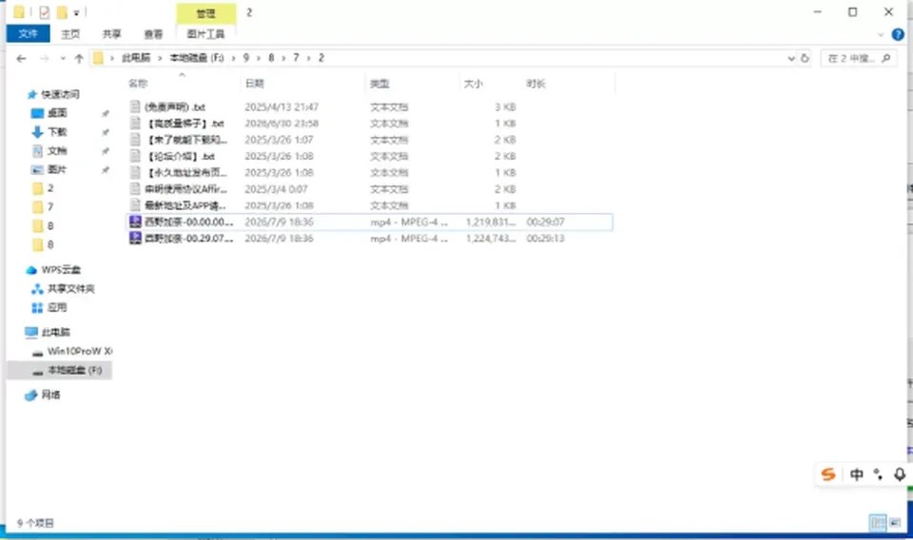Image resolution: width=913 pixels, height=540 pixels.
Task: Click the video file icon dated with duration 00:29:07
Action: click(x=135, y=222)
